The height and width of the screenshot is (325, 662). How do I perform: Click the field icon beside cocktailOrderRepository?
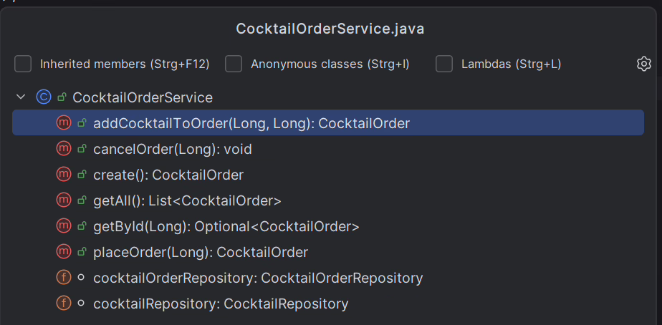[x=63, y=278]
